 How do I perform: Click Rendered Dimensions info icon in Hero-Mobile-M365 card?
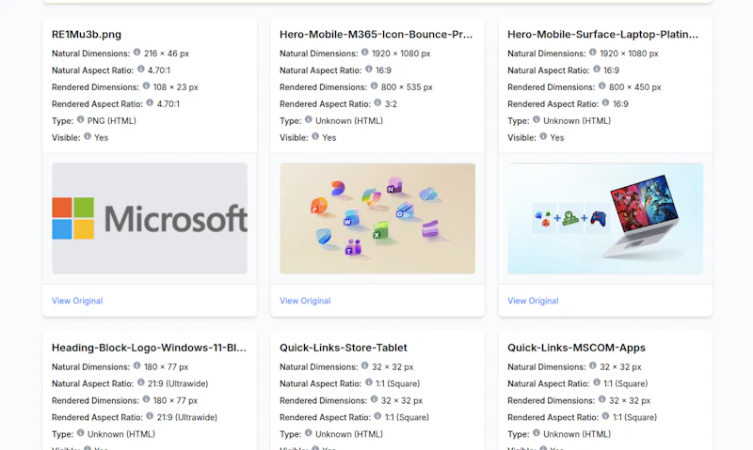[x=374, y=85]
